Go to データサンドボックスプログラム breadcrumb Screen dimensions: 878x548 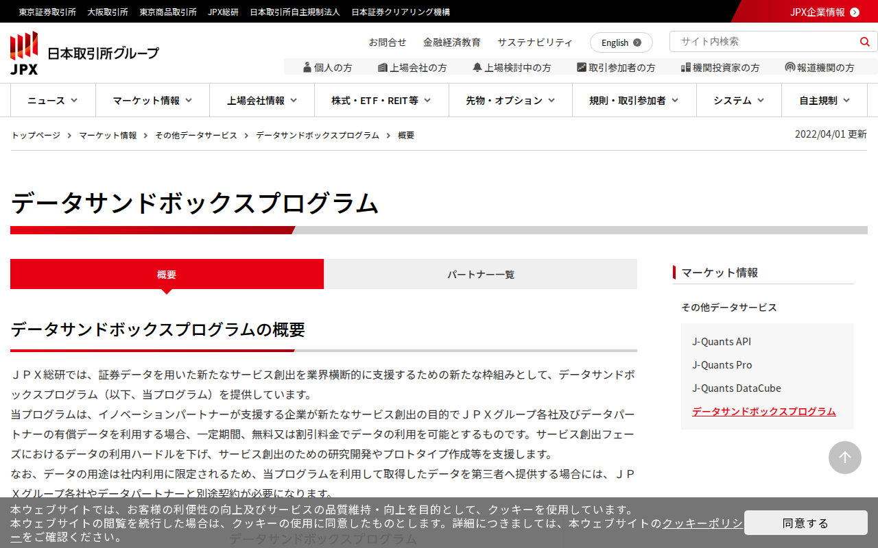coord(318,135)
